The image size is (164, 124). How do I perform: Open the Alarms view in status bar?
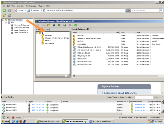coord(16,117)
